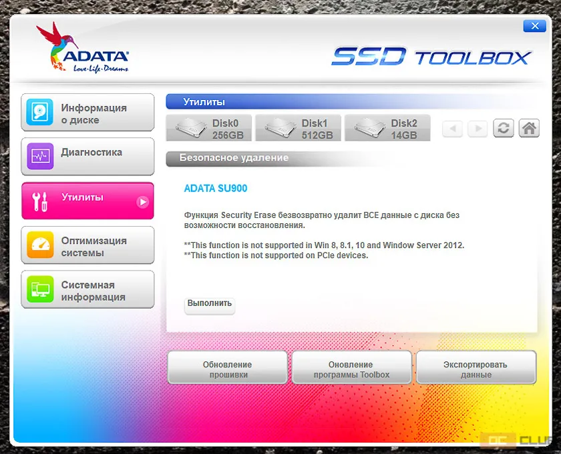Expand the Утилиты arrow indicator
The width and height of the screenshot is (561, 454).
(x=142, y=201)
